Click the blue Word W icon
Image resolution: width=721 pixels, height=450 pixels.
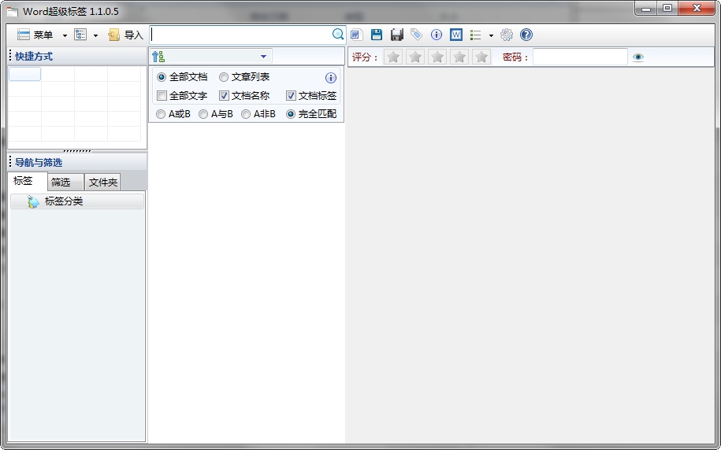pyautogui.click(x=456, y=35)
